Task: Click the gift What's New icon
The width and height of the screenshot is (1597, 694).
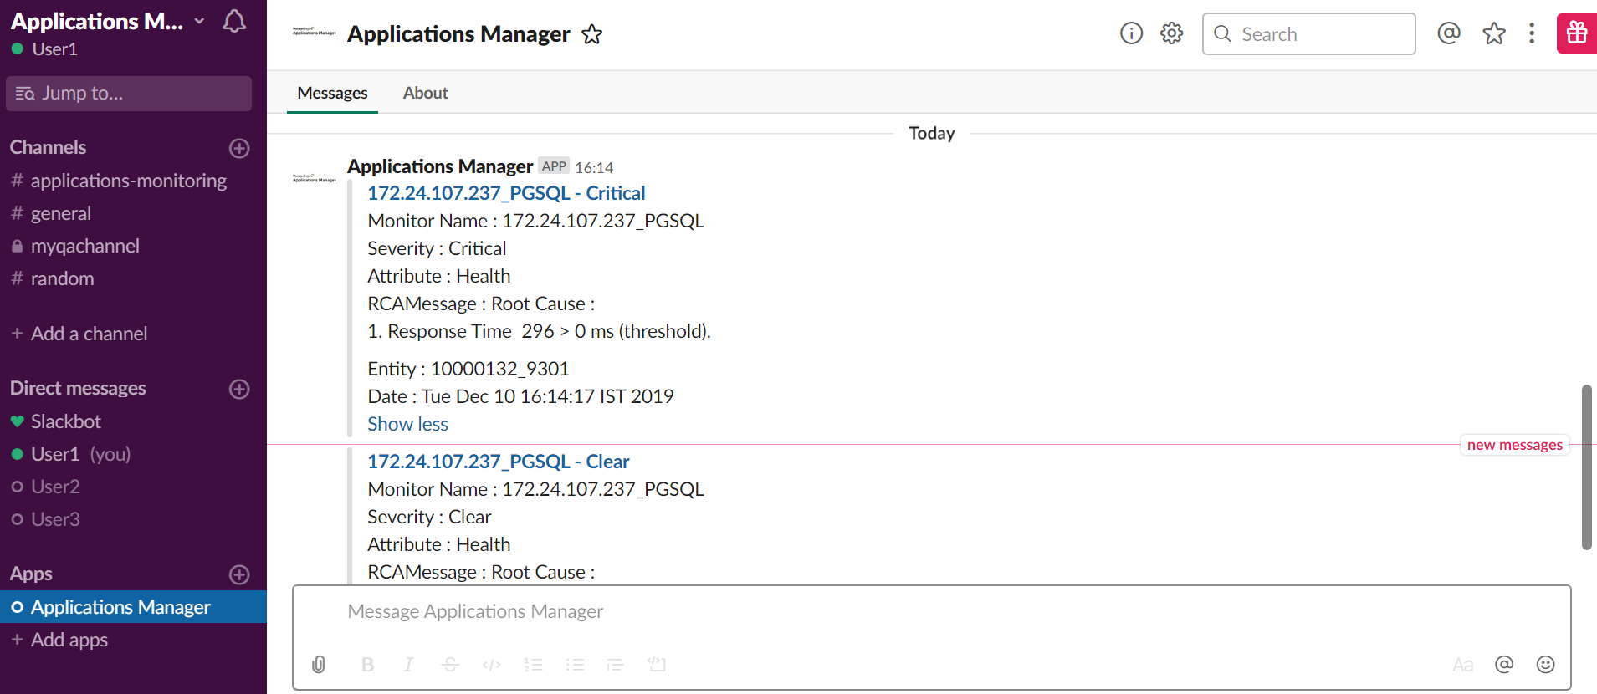Action: (x=1576, y=33)
